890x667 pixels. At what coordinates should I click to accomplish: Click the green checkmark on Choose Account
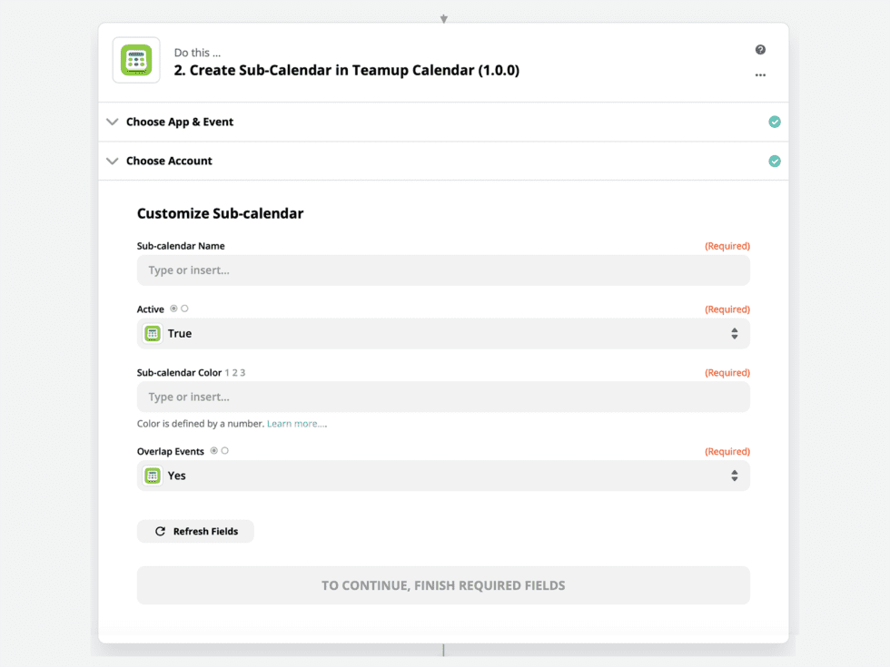[x=775, y=161]
